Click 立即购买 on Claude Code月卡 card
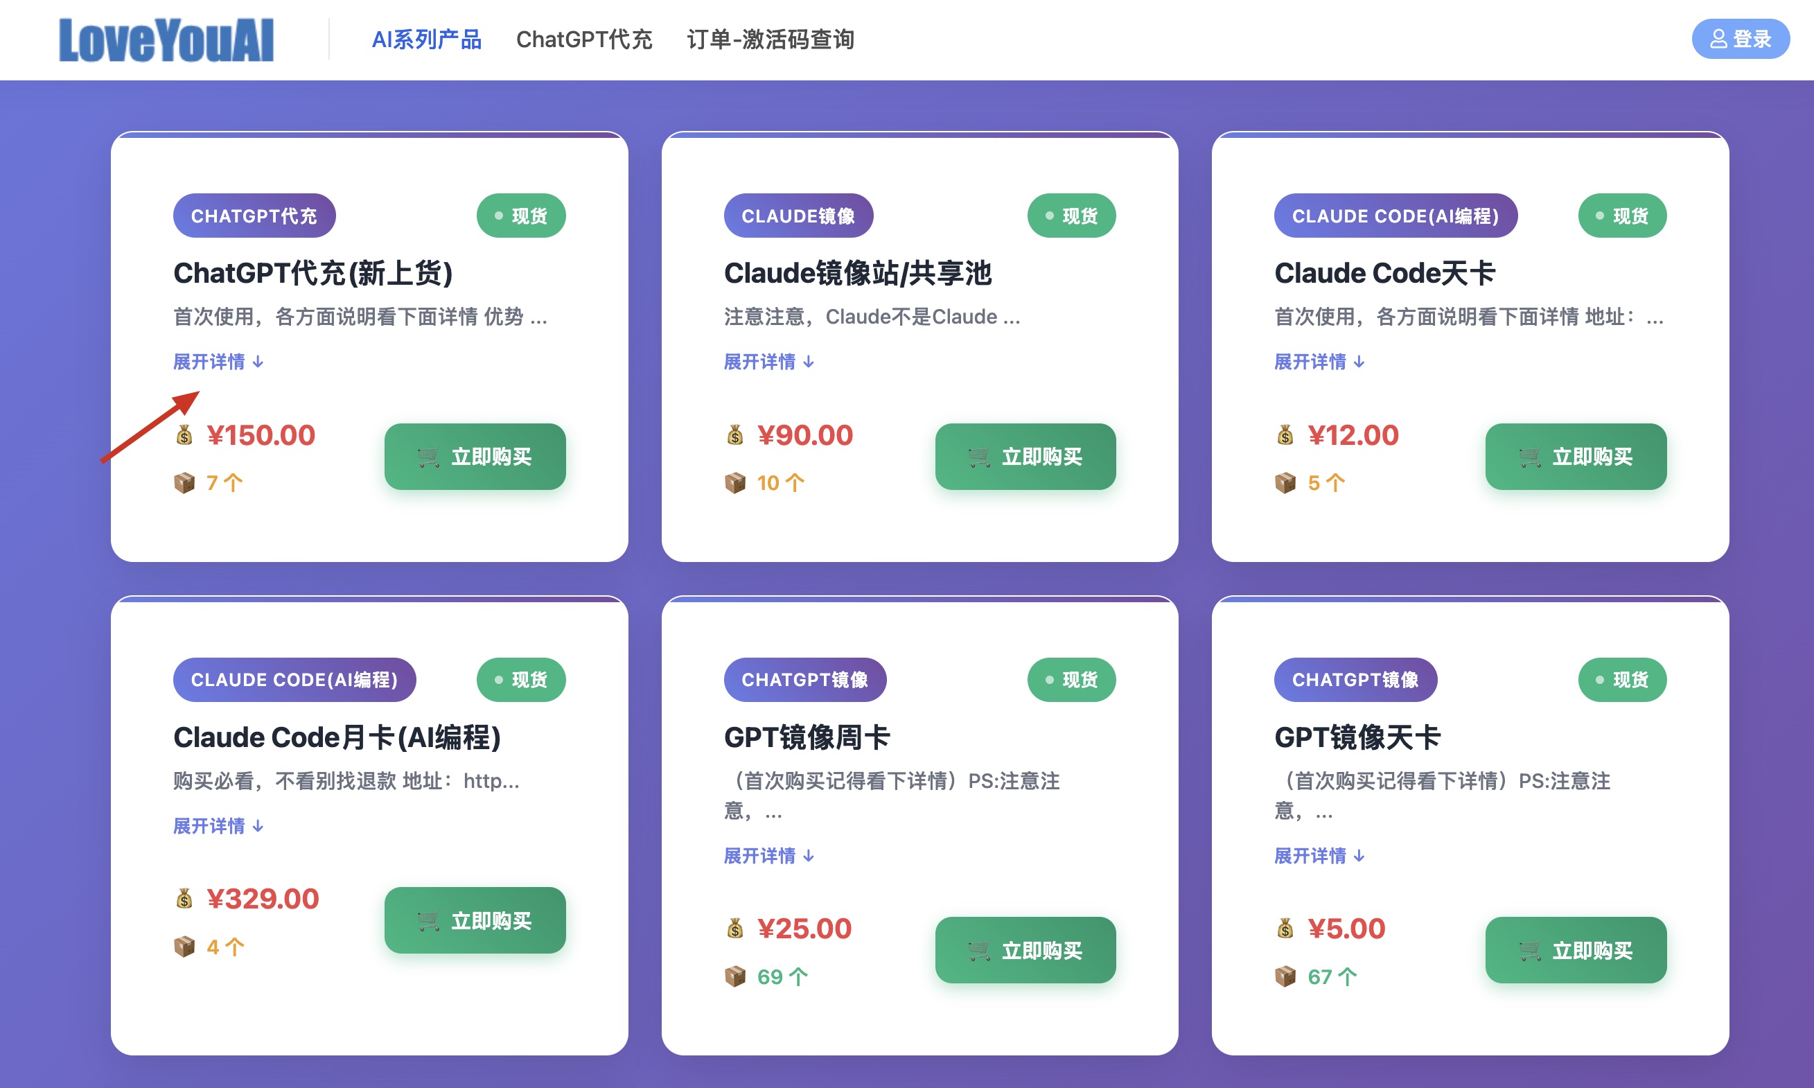 (475, 920)
